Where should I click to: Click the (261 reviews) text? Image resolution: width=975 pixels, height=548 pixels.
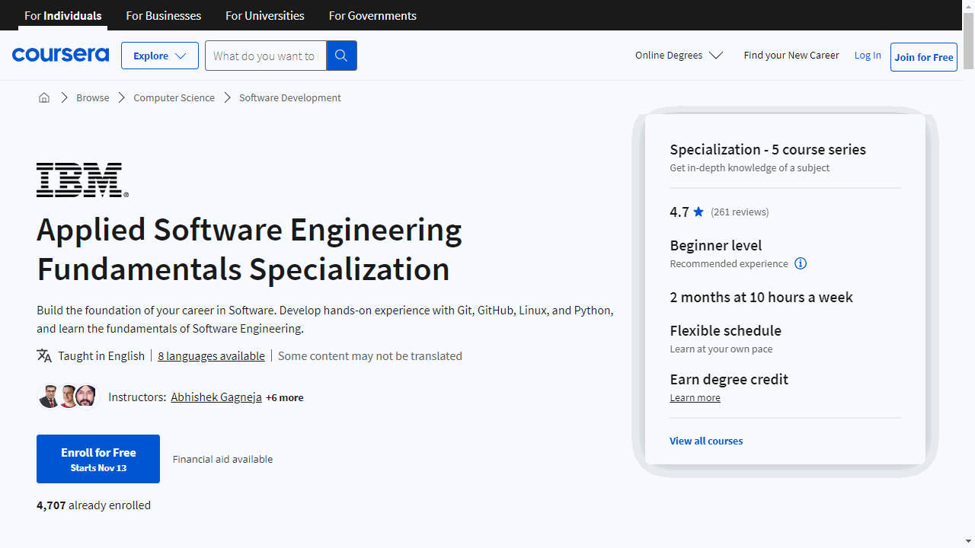click(x=740, y=212)
